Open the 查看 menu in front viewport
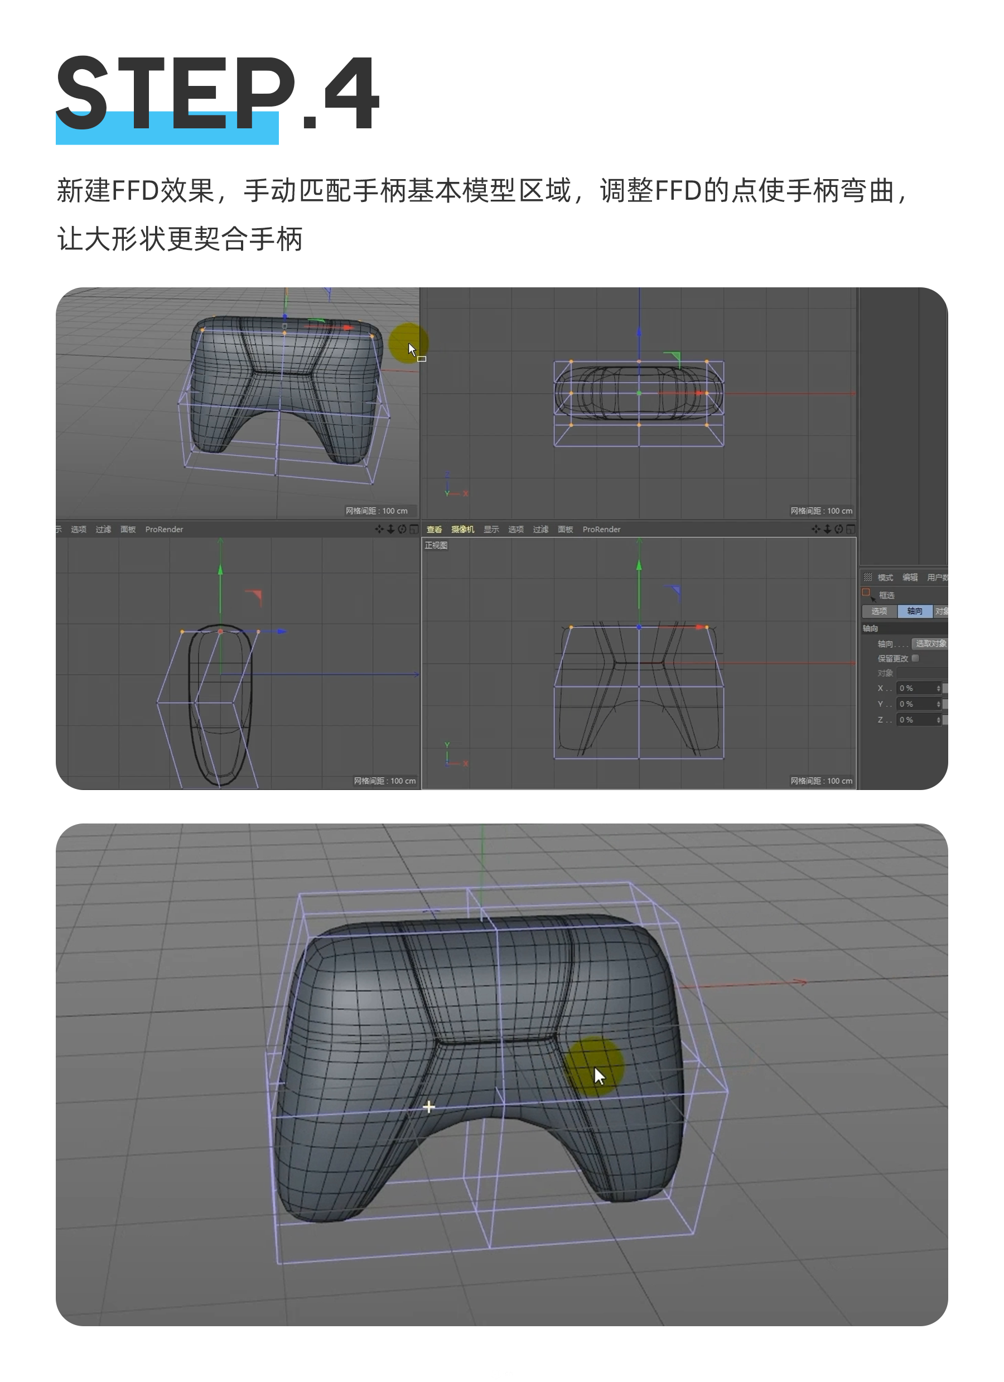The image size is (1004, 1382). click(435, 529)
